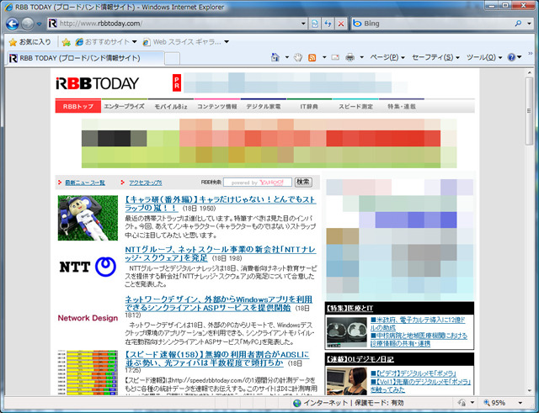Click the Network Design logo image
Screen dimensions: 539x413
click(x=88, y=318)
